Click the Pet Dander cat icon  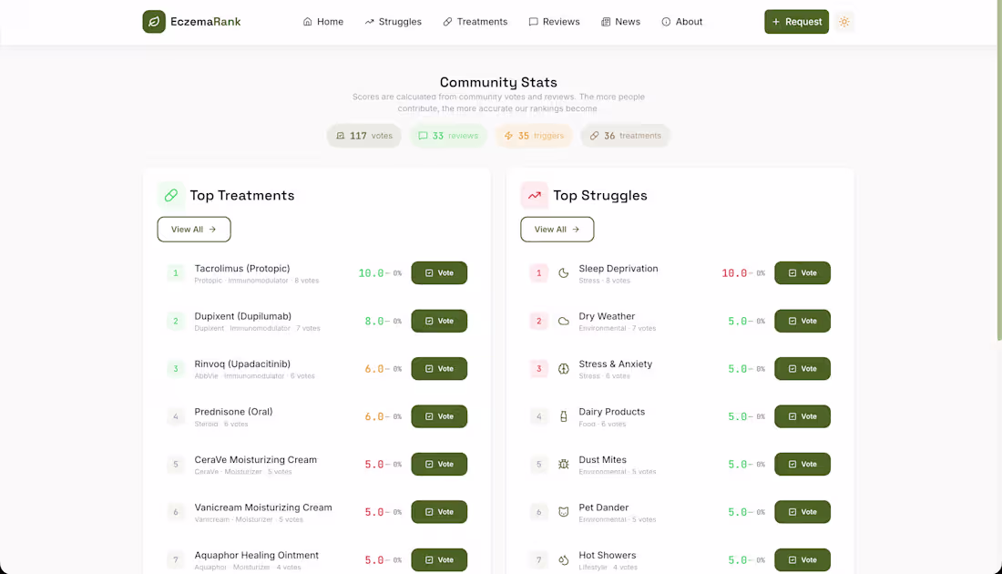pyautogui.click(x=564, y=512)
